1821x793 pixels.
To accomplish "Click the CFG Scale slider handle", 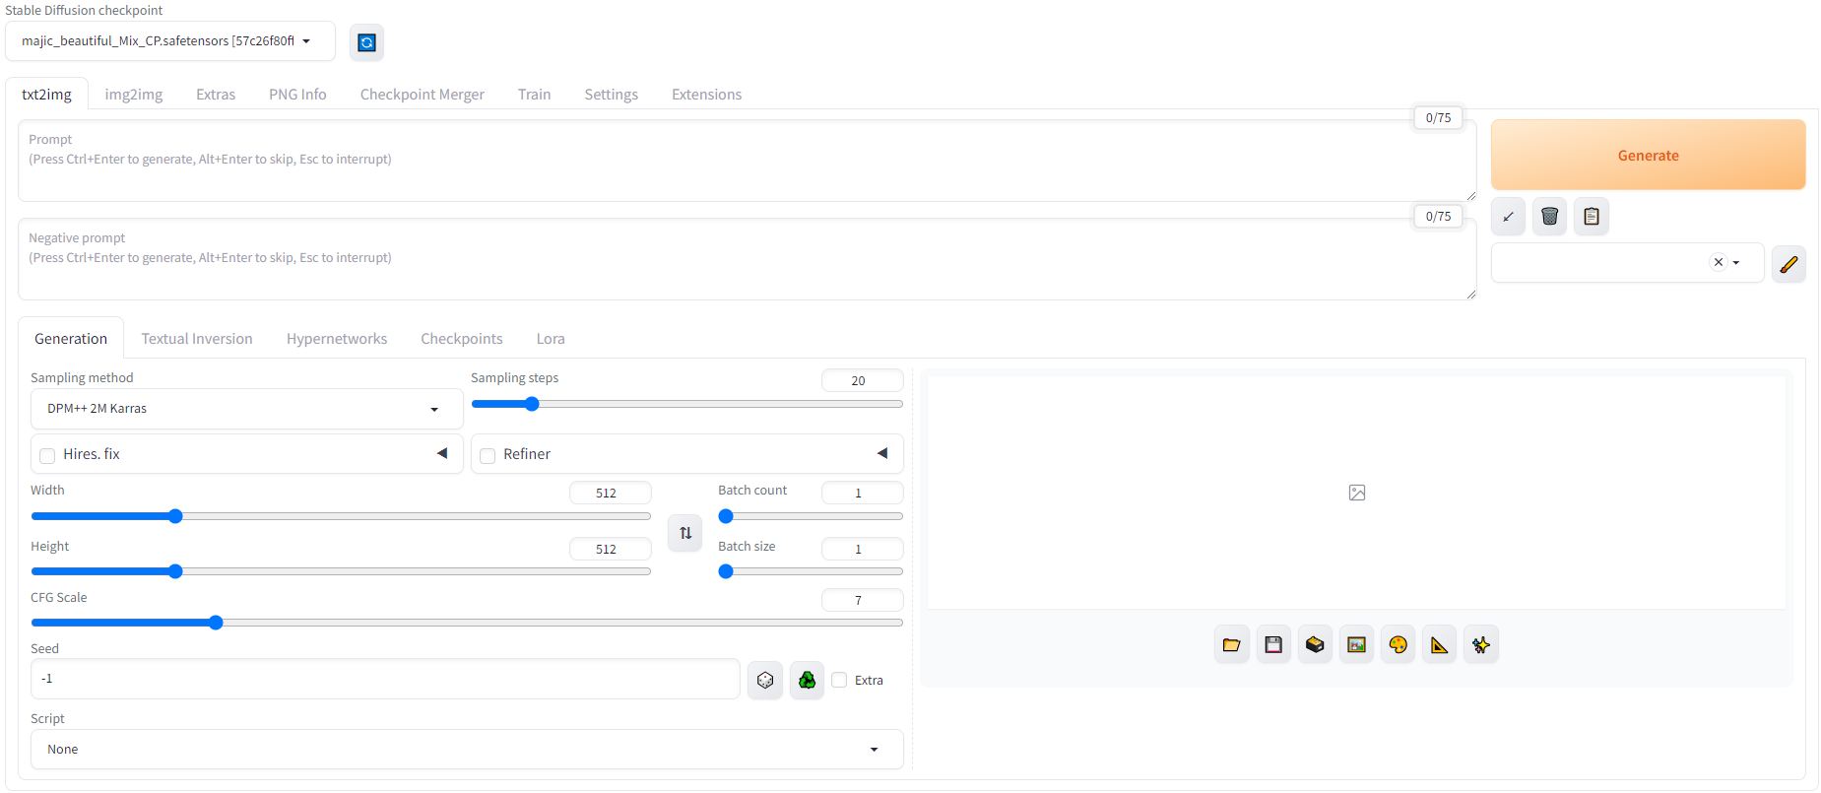I will (x=216, y=623).
